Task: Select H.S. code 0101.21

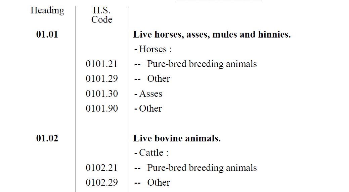Action: [101, 64]
